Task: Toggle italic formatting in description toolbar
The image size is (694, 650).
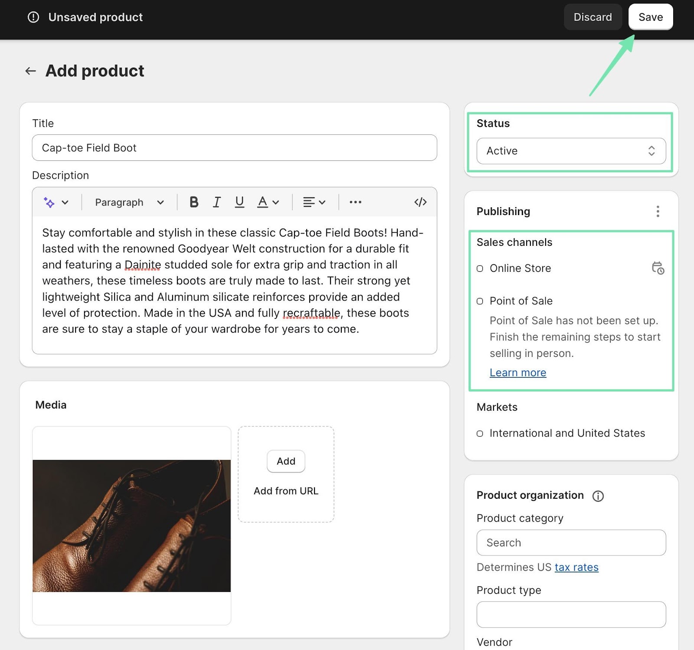Action: click(216, 202)
